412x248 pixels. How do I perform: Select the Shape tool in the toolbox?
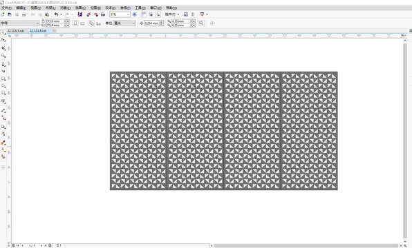point(3,39)
